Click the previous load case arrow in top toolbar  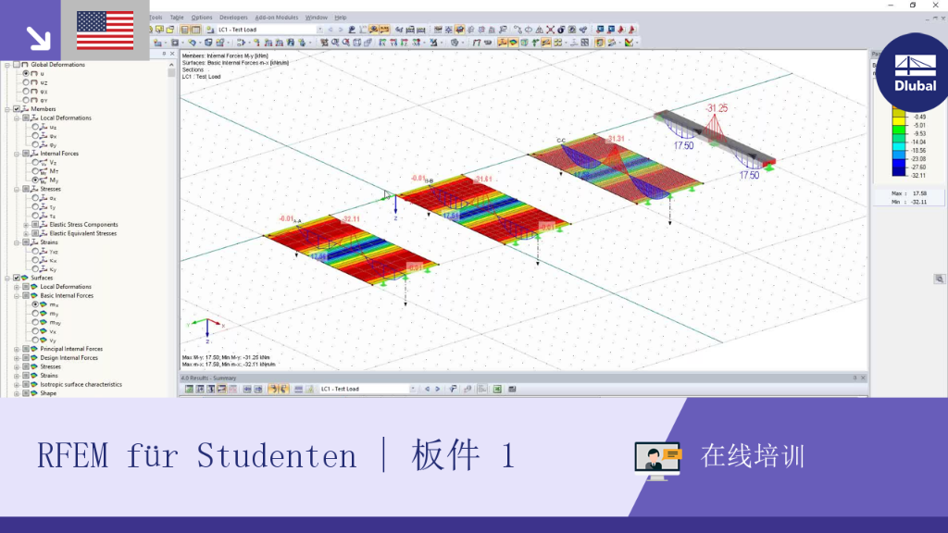point(331,30)
